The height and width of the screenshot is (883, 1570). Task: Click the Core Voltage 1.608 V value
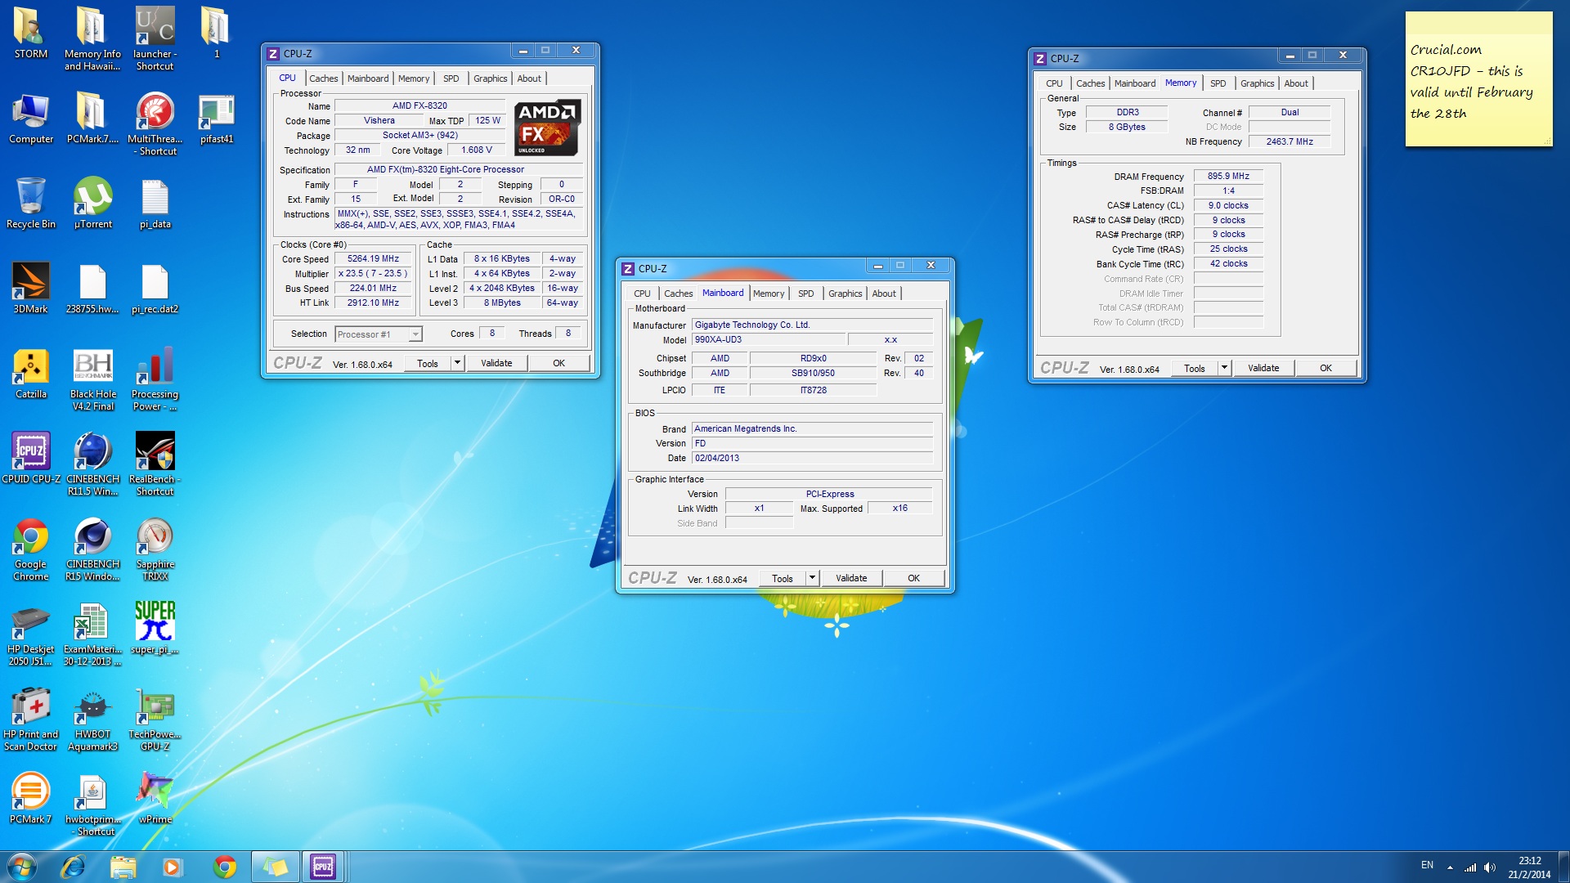[477, 150]
